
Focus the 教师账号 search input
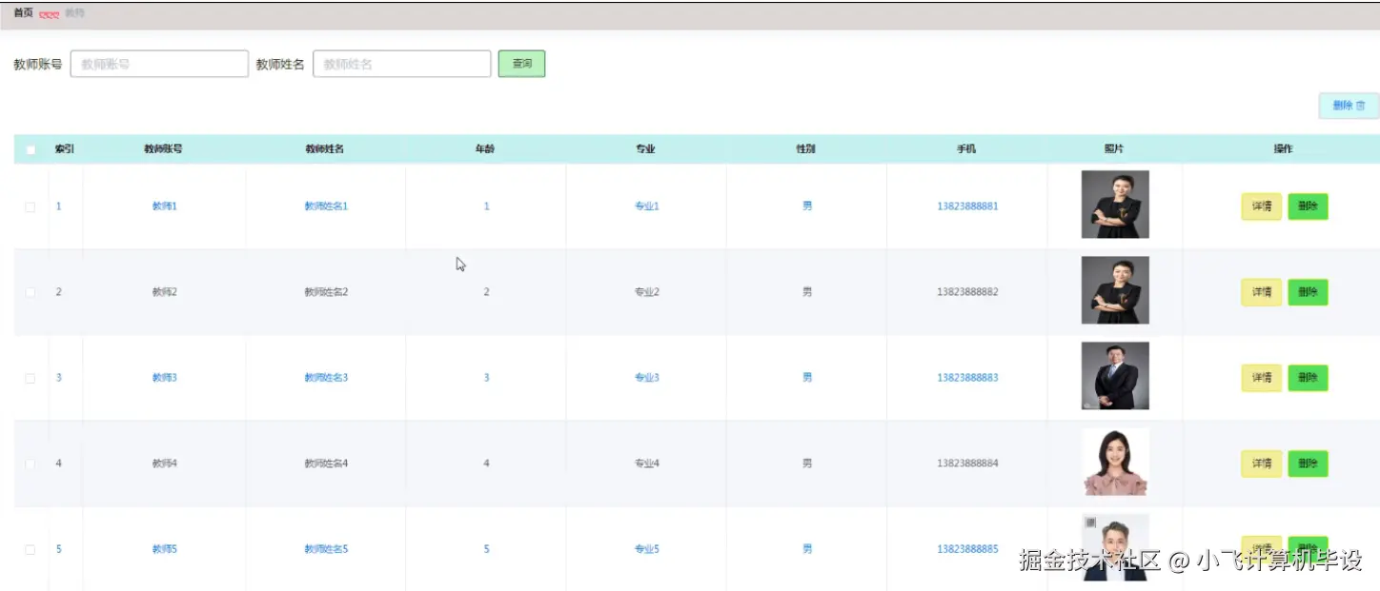pyautogui.click(x=159, y=64)
